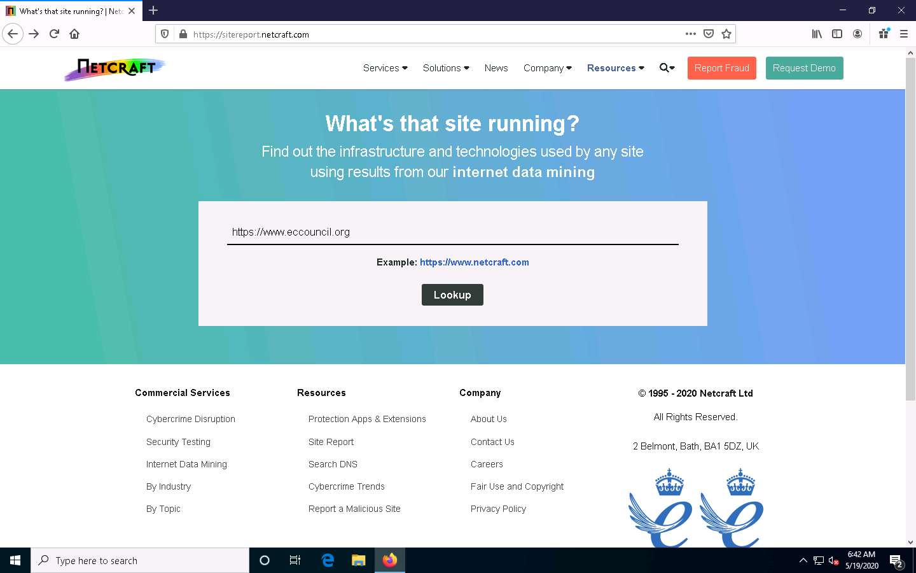Click the browser forward arrow
The width and height of the screenshot is (916, 573).
pos(34,34)
